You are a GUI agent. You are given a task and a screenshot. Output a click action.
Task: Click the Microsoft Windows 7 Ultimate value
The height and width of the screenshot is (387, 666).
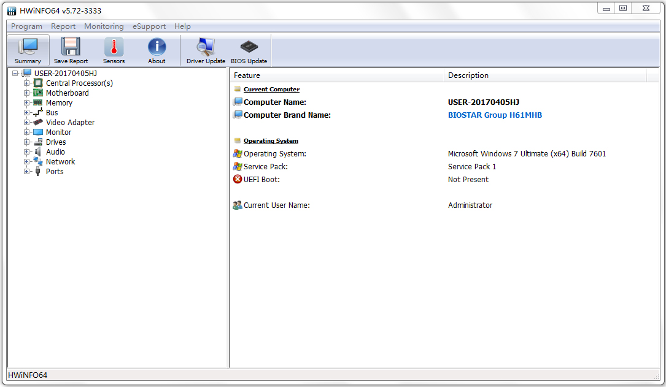point(527,153)
